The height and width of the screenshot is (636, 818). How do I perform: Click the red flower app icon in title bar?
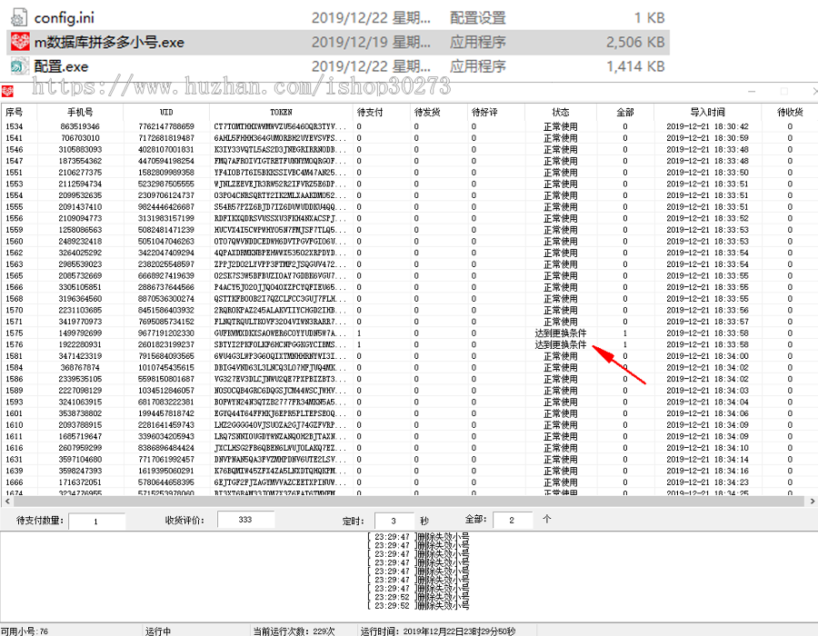pos(7,90)
